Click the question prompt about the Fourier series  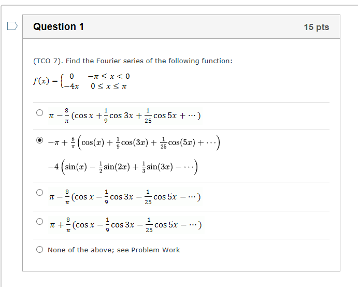pyautogui.click(x=133, y=61)
